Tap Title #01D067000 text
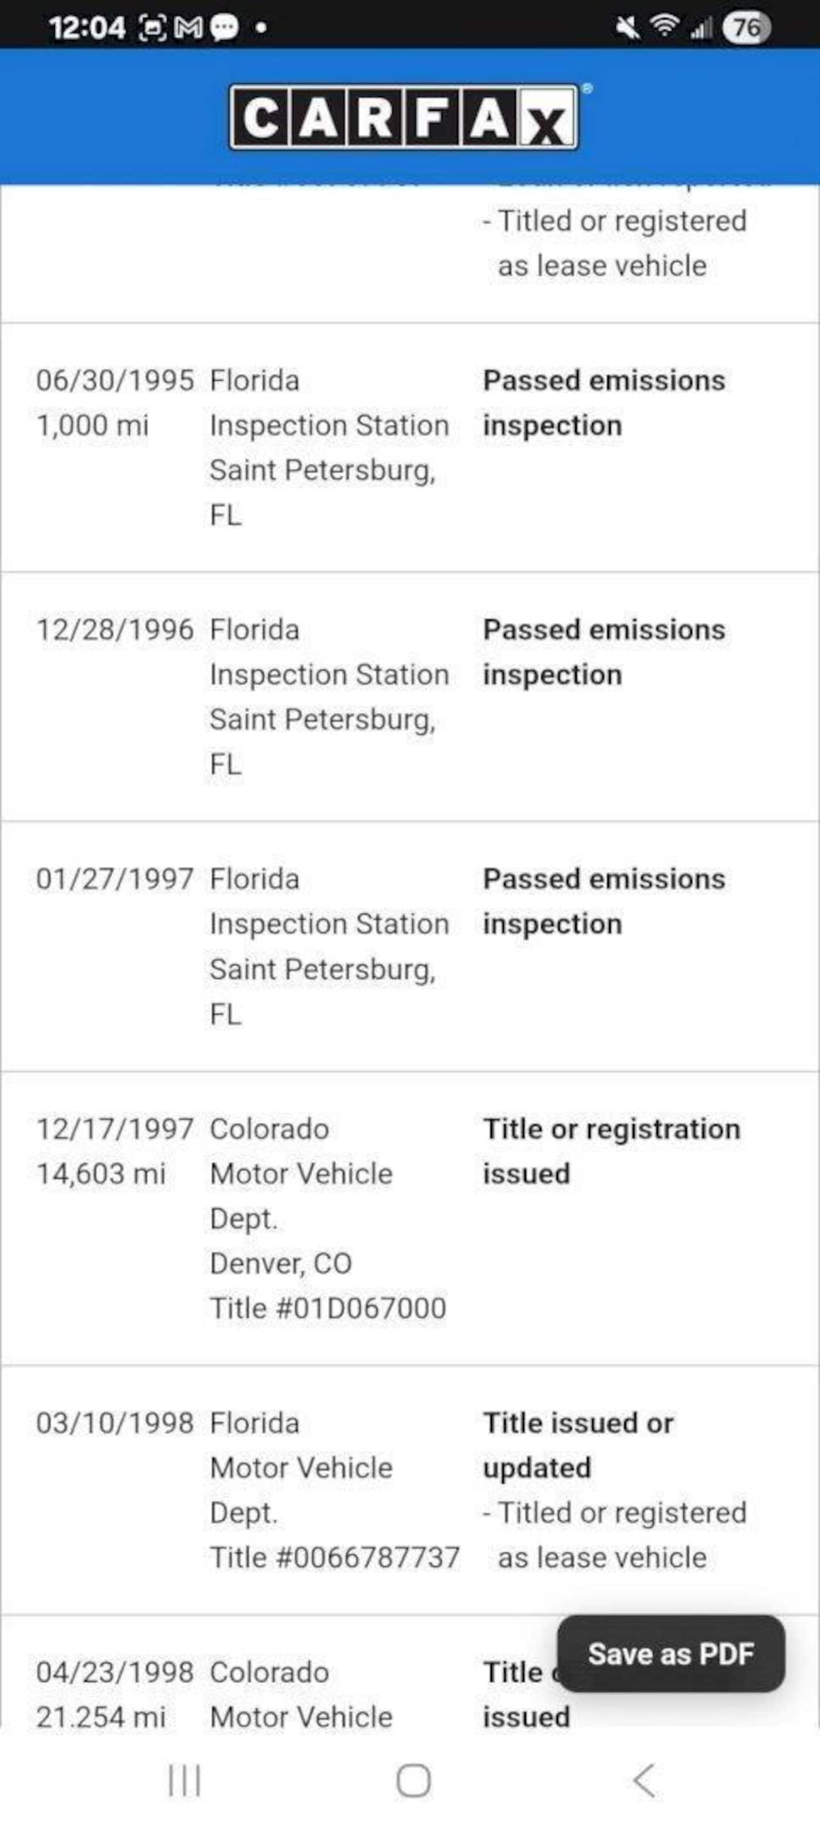The width and height of the screenshot is (820, 1830). point(328,1308)
